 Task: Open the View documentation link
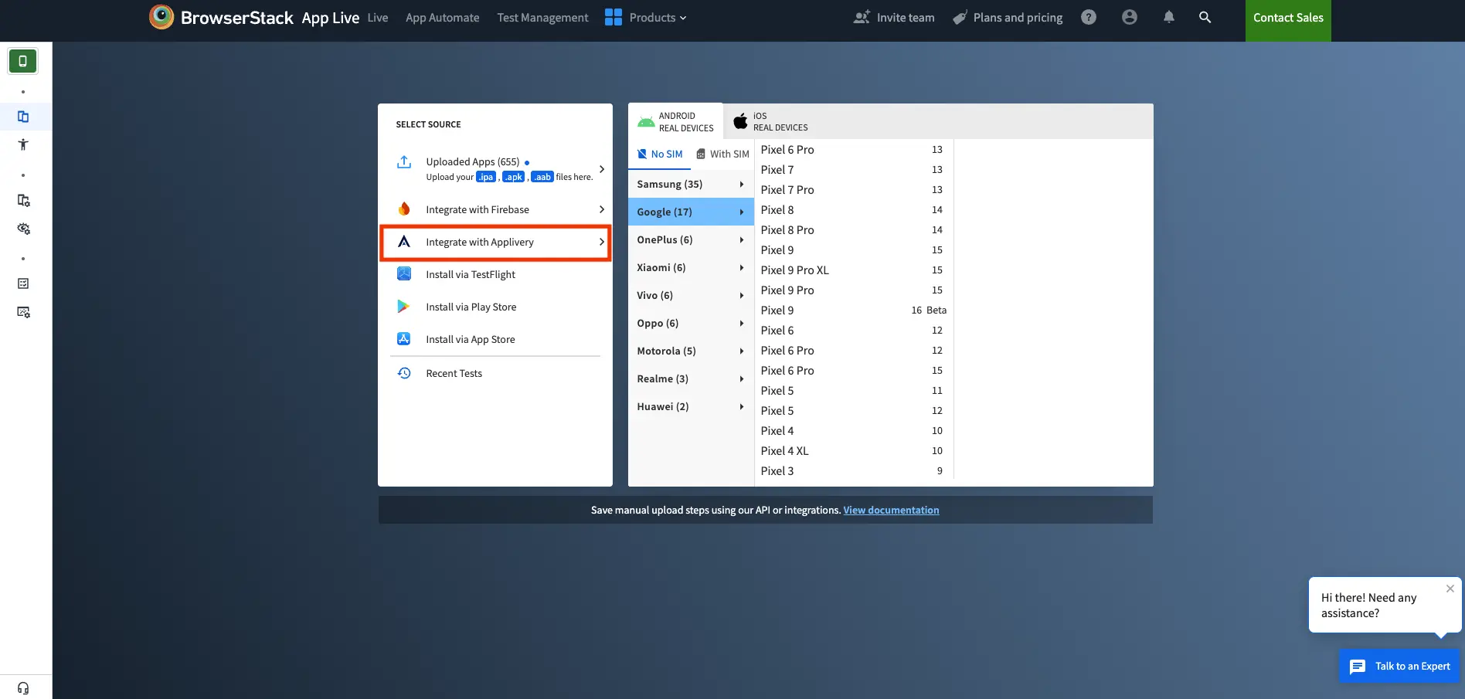(x=891, y=511)
